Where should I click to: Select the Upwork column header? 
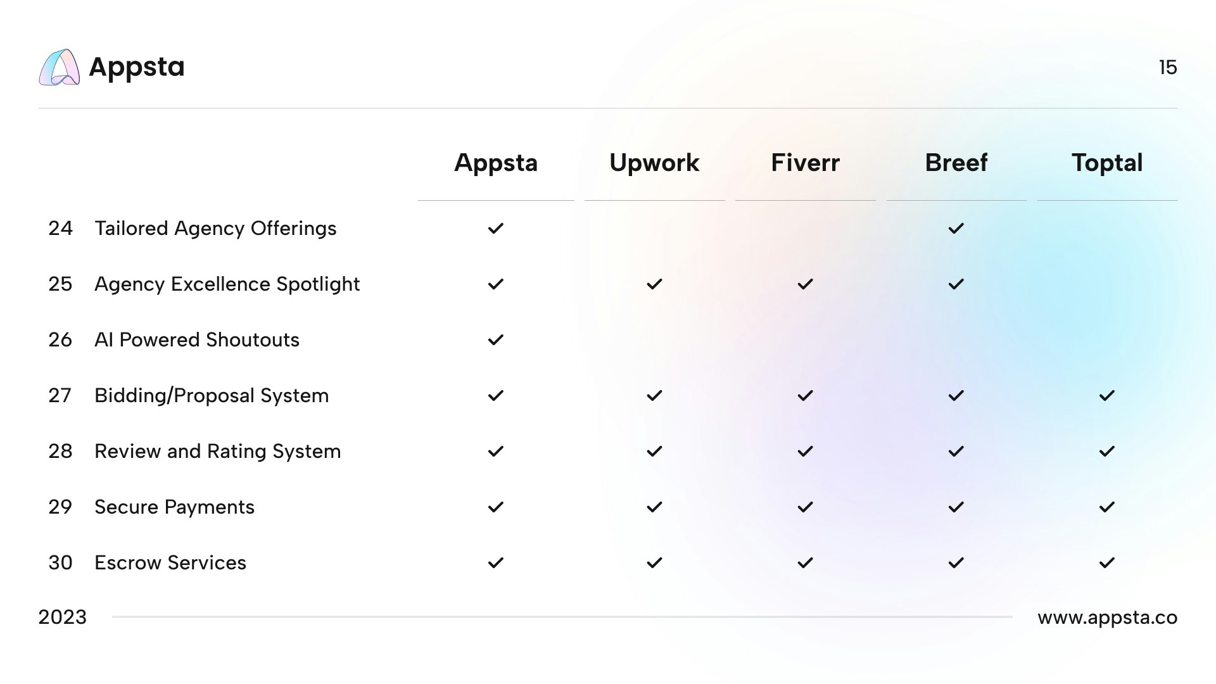654,163
